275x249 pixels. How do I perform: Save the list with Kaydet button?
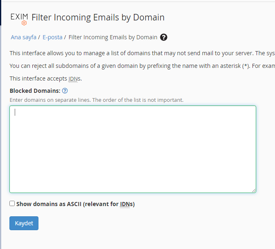tap(24, 223)
